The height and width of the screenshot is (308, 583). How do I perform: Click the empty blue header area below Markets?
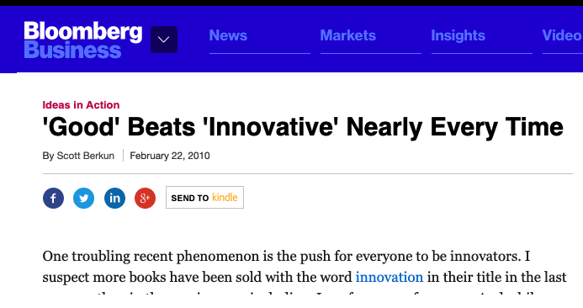[x=371, y=63]
